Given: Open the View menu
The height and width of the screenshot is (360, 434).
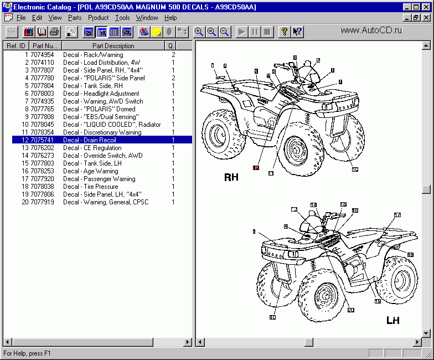Looking at the screenshot, I should point(55,18).
